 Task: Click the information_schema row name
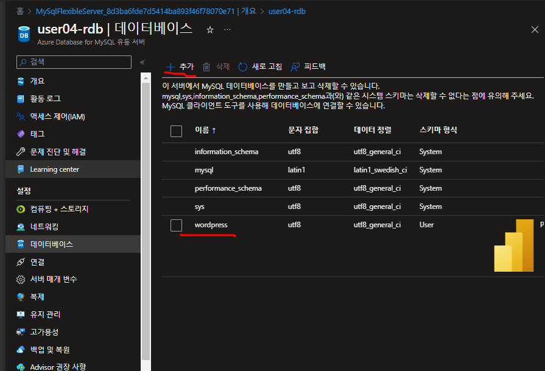coord(227,152)
